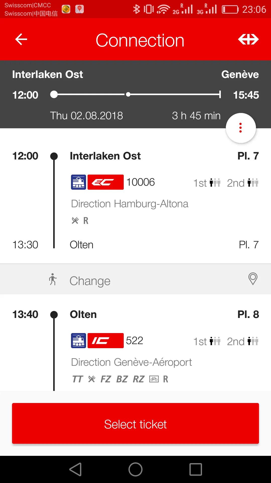Screen dimensions: 271x483
Task: Tap the train icon beside EC 10006
Action: (x=79, y=182)
